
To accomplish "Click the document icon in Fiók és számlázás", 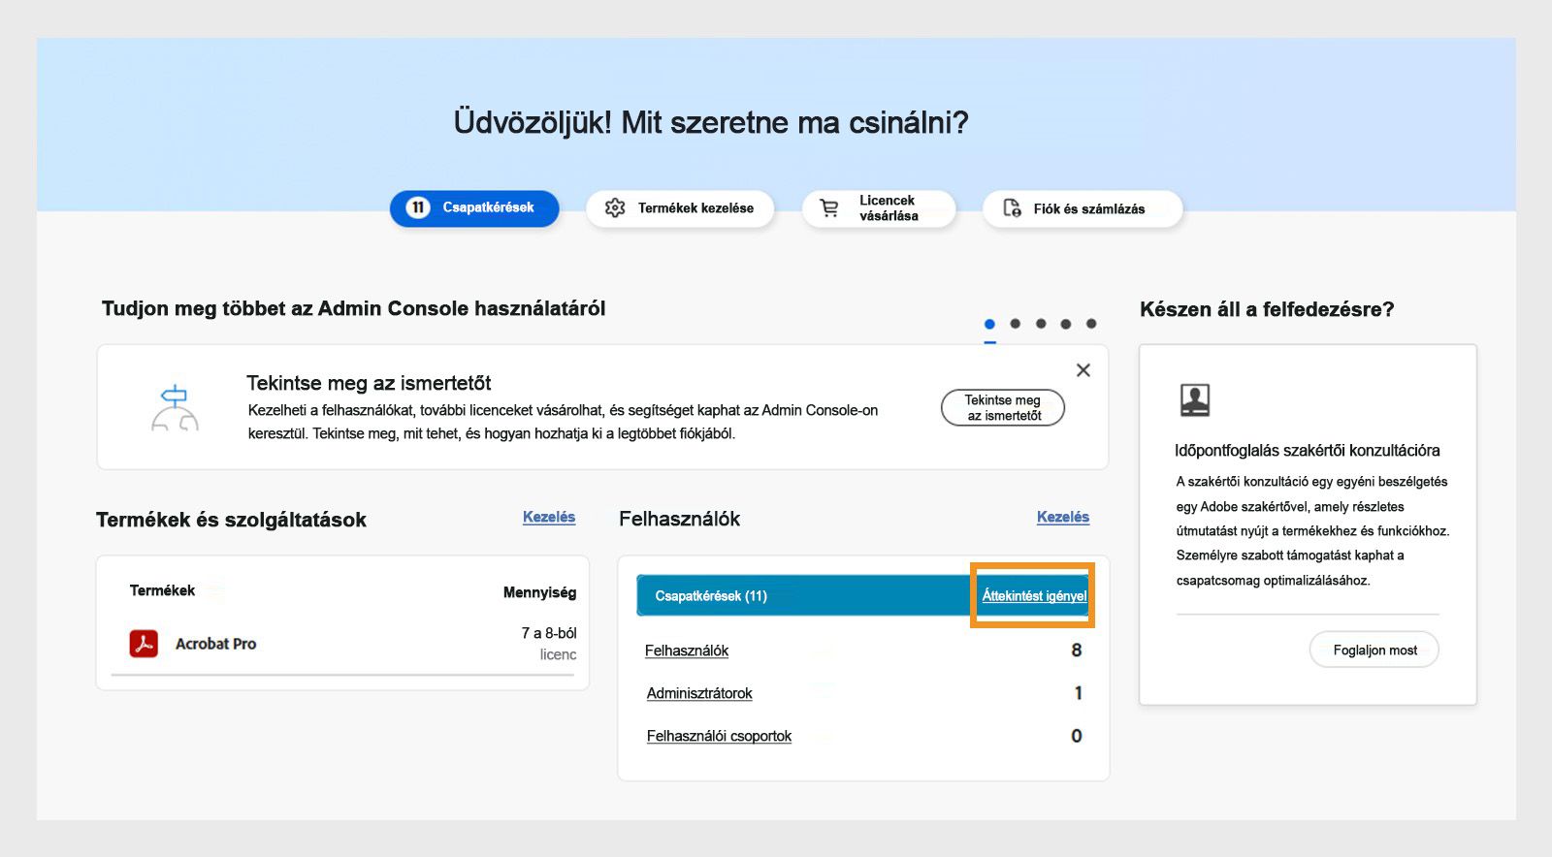I will [1012, 207].
